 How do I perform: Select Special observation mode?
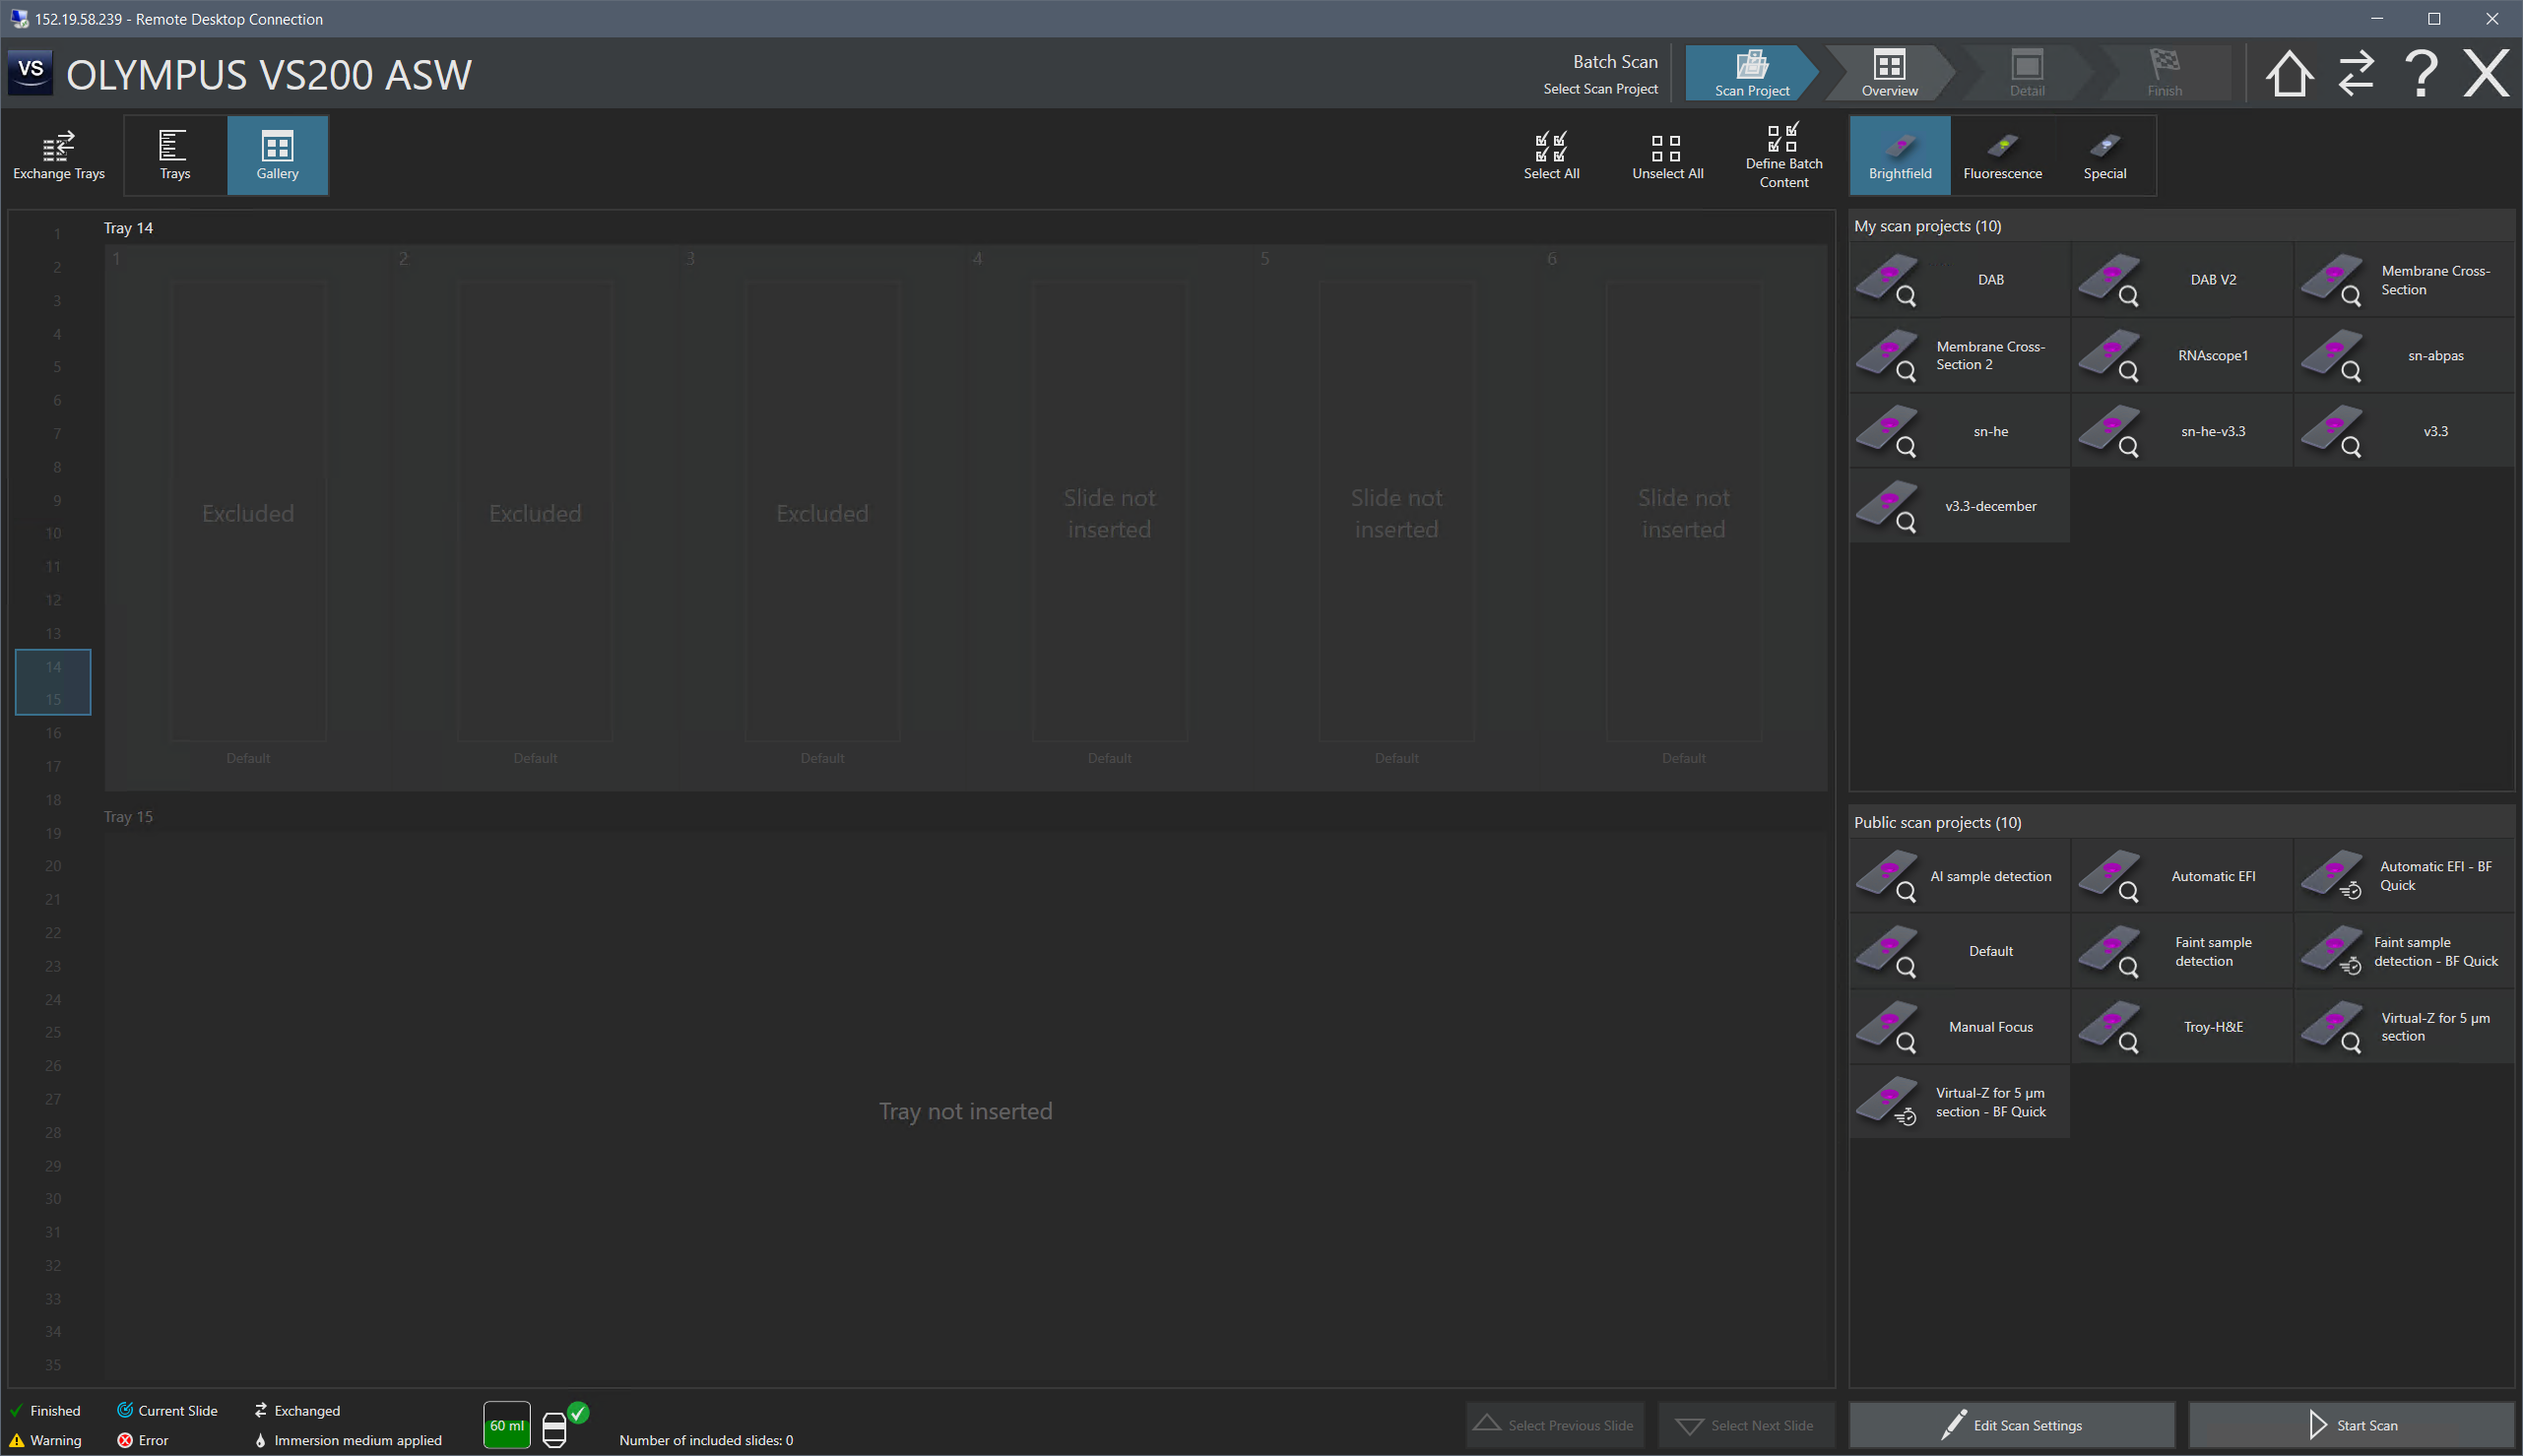coord(2104,155)
